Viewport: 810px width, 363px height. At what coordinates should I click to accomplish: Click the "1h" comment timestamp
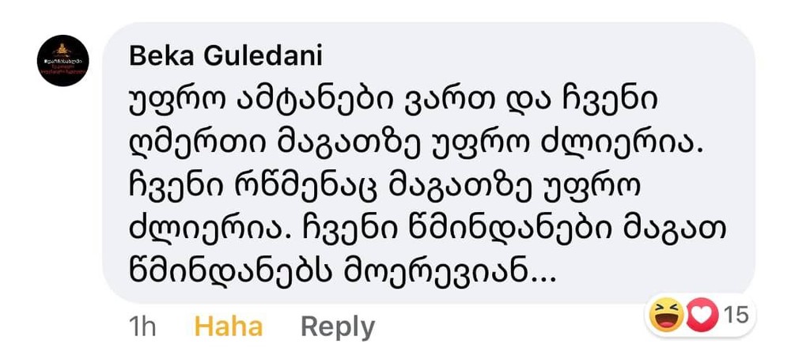[x=140, y=327]
